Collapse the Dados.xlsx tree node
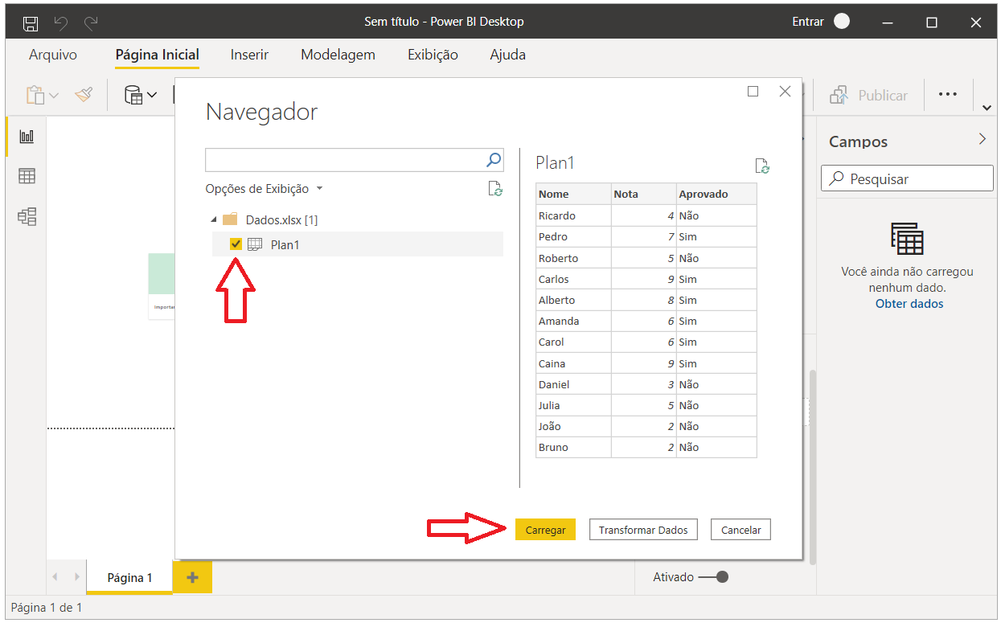Viewport: 1001px width, 623px height. tap(214, 219)
